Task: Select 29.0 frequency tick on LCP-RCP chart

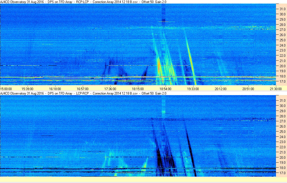Action: [x=282, y=111]
